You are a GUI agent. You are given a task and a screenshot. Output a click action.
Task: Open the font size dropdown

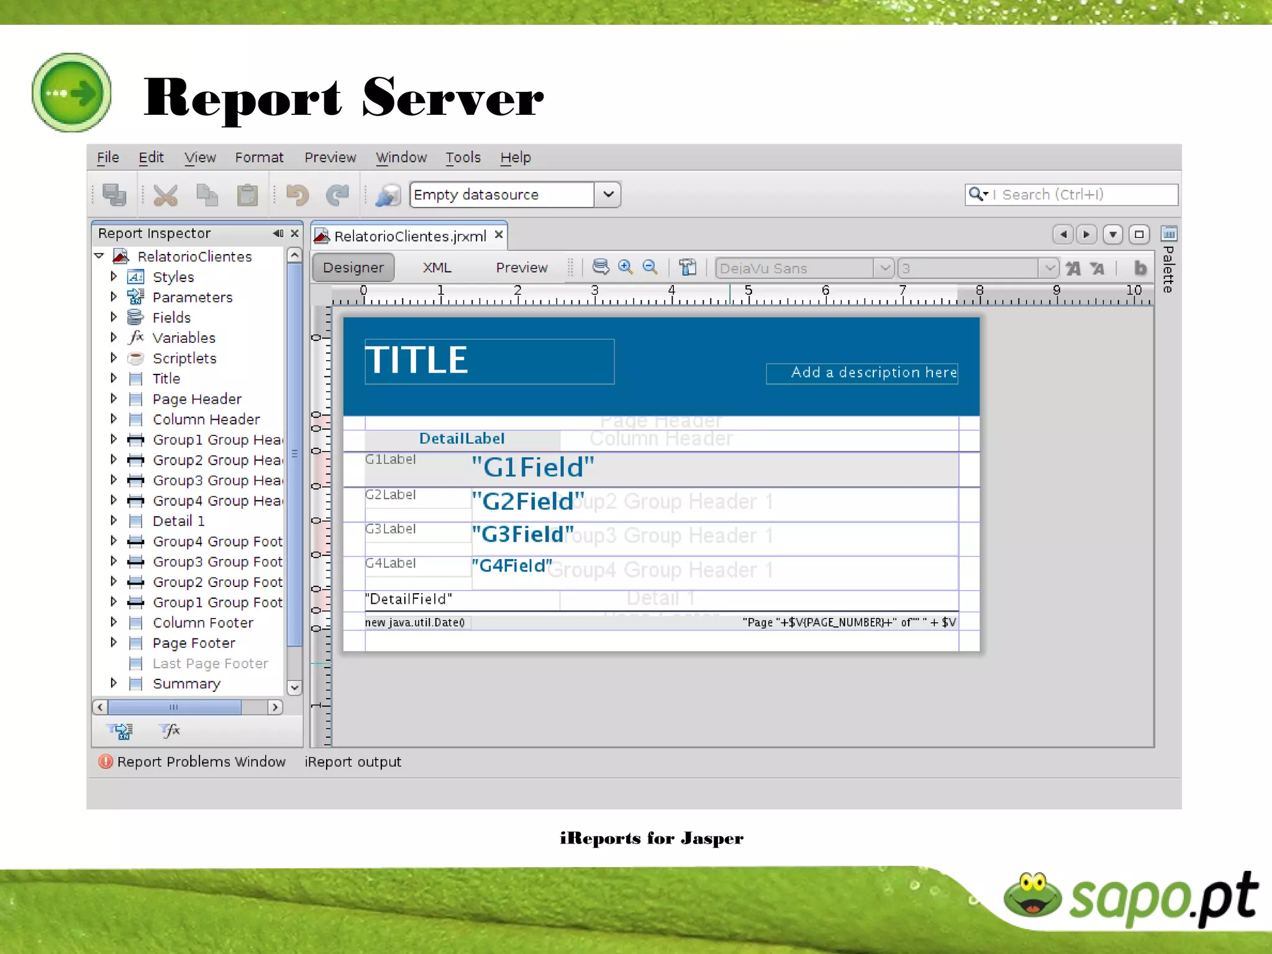coord(1048,268)
